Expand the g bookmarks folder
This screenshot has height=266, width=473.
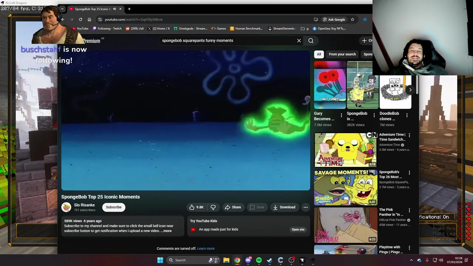(x=305, y=28)
